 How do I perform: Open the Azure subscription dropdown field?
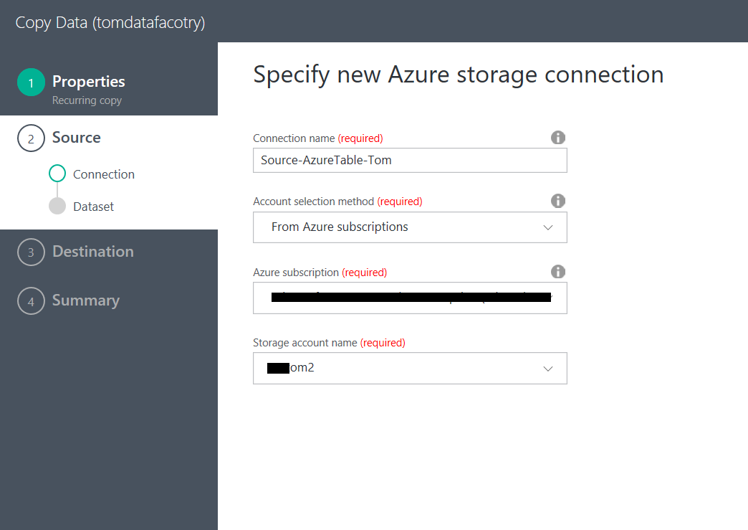coord(410,298)
